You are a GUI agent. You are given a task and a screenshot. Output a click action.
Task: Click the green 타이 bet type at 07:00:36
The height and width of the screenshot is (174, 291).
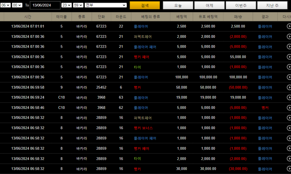click(x=137, y=67)
